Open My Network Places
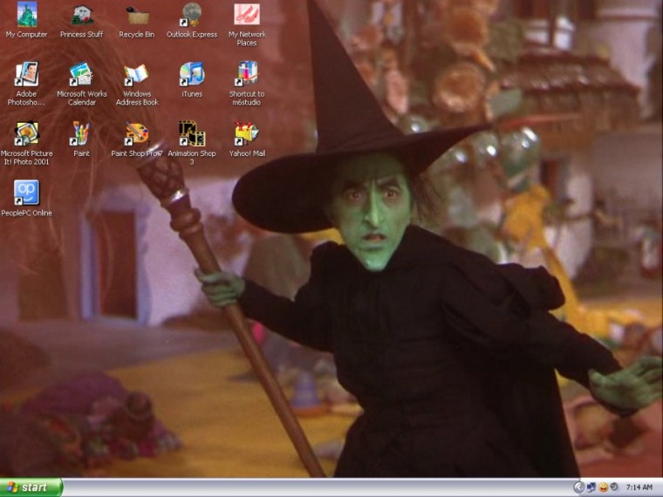 coord(247,24)
